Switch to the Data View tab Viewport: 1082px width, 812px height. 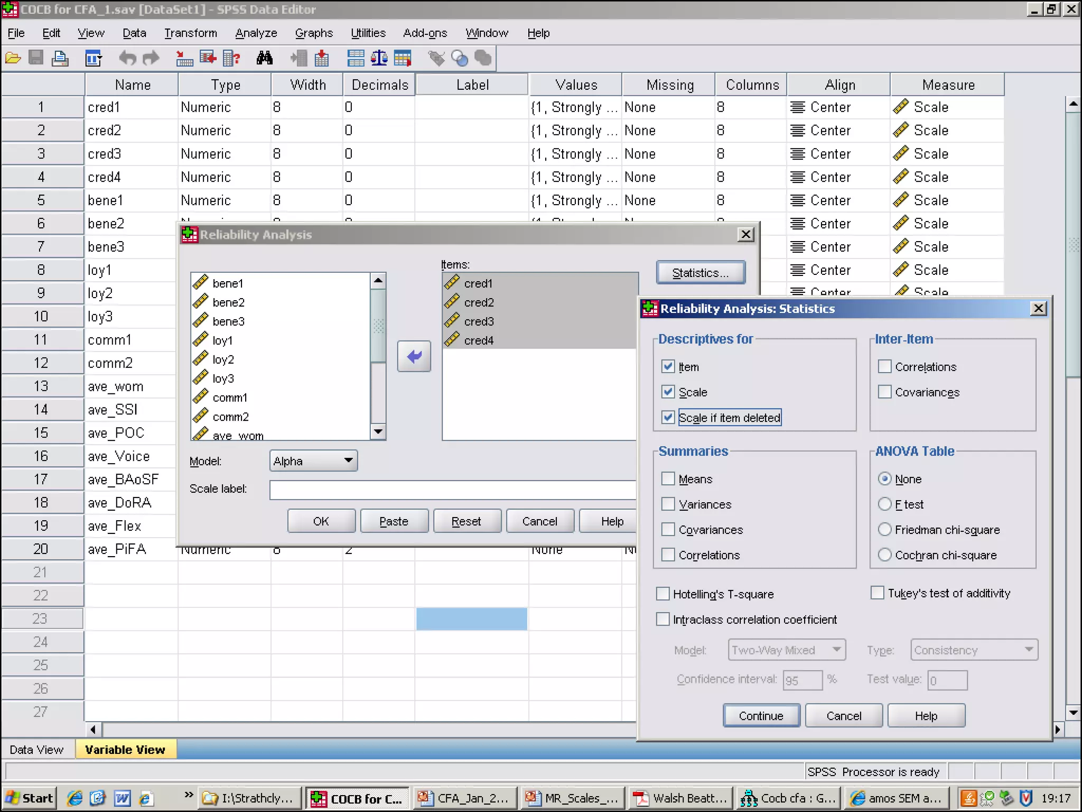[x=36, y=749]
